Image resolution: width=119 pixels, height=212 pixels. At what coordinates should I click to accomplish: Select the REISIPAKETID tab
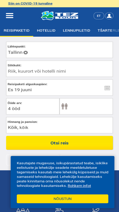click(17, 31)
